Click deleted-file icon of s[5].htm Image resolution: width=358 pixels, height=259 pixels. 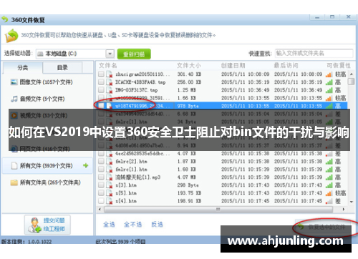110,193
